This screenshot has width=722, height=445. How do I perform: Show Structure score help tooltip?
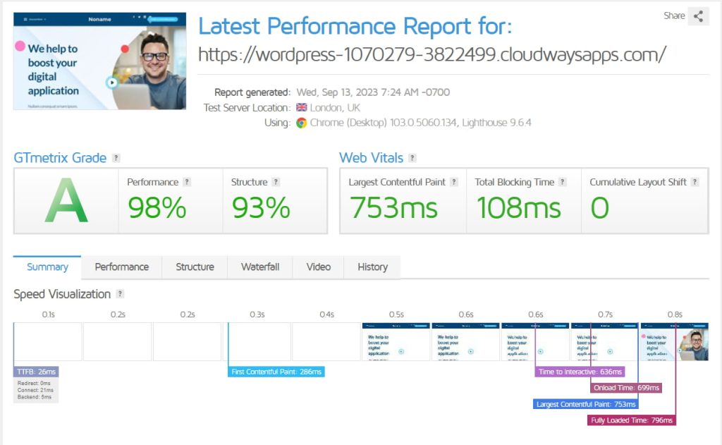pos(276,182)
